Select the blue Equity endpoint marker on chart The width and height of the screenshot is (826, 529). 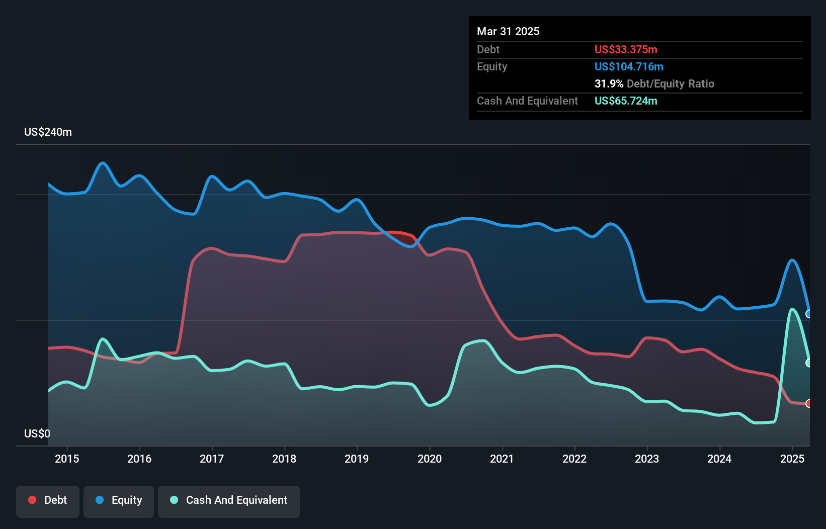tap(808, 314)
